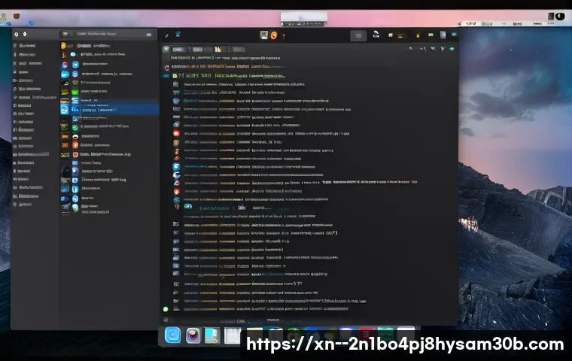Click the square icon left of orange toolbar icon
The height and width of the screenshot is (361, 572).
[x=264, y=35]
